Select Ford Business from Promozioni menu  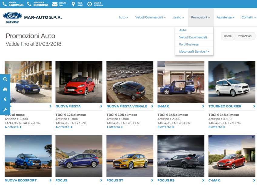point(189,45)
